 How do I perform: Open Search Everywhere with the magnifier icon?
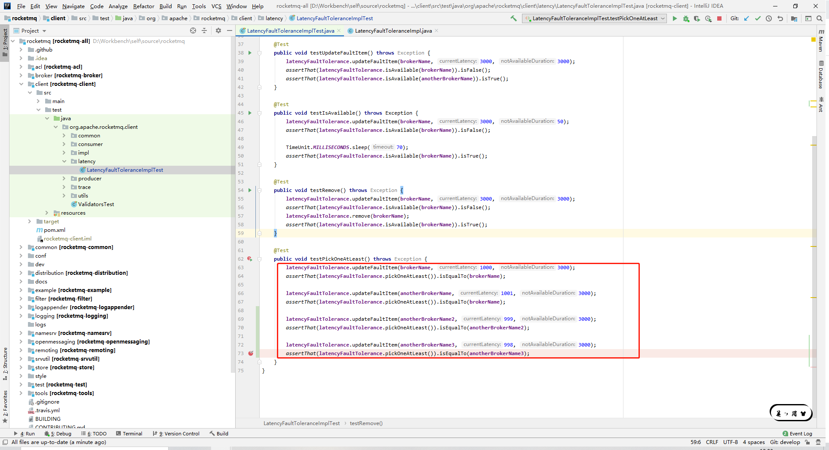[x=820, y=18]
